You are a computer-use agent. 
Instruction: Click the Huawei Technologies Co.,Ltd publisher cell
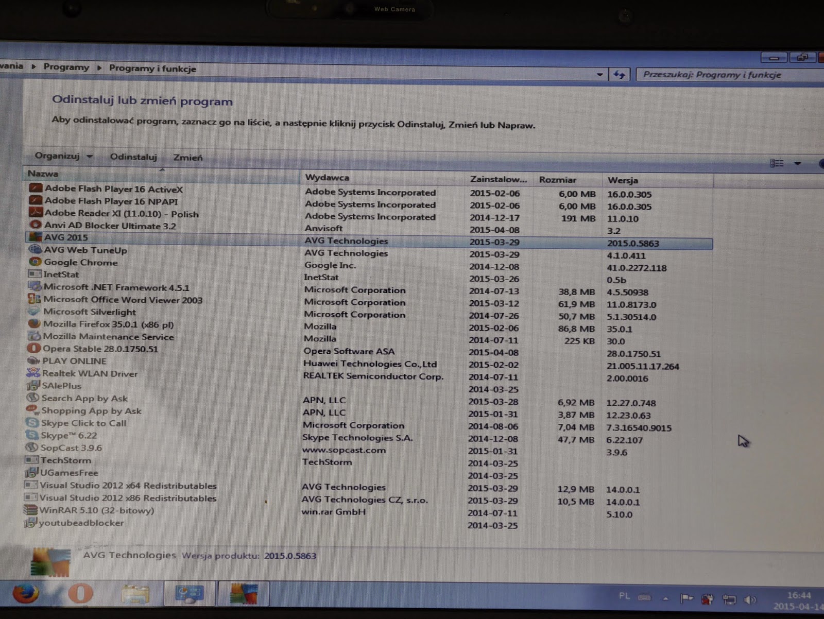[x=370, y=364]
